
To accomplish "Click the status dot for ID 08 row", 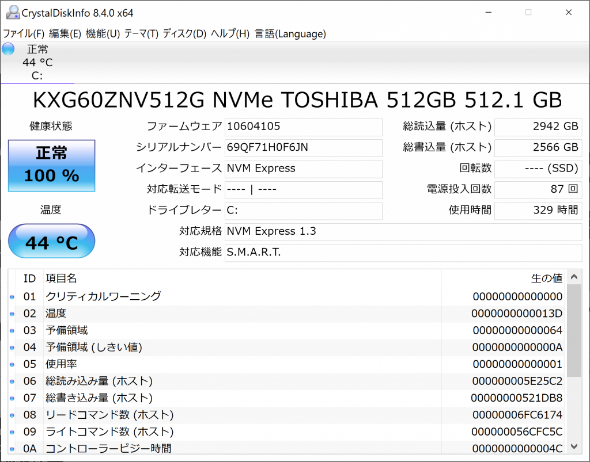I will pos(12,415).
